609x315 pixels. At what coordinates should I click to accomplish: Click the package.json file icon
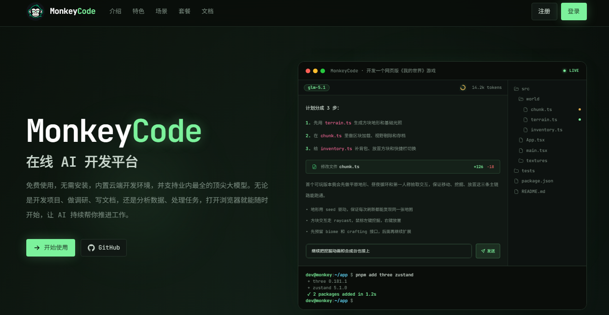coord(516,181)
